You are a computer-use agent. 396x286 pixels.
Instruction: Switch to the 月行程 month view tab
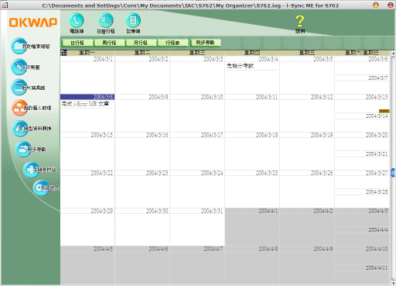141,43
